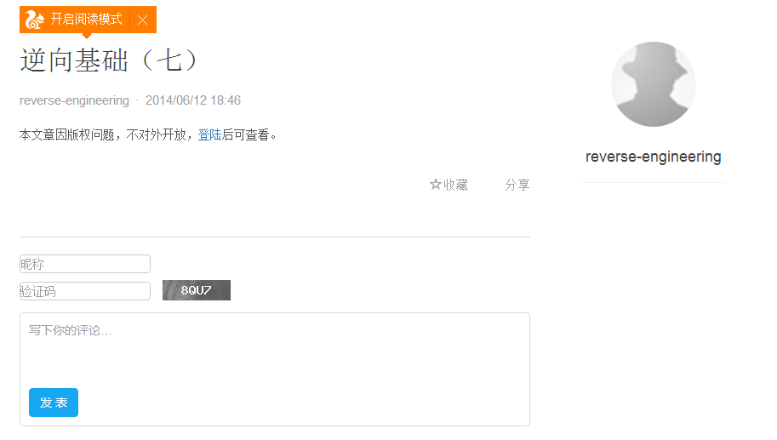Open the reverse-engineering profile name below the avatar
Screen dimensions: 777x440
pos(653,157)
